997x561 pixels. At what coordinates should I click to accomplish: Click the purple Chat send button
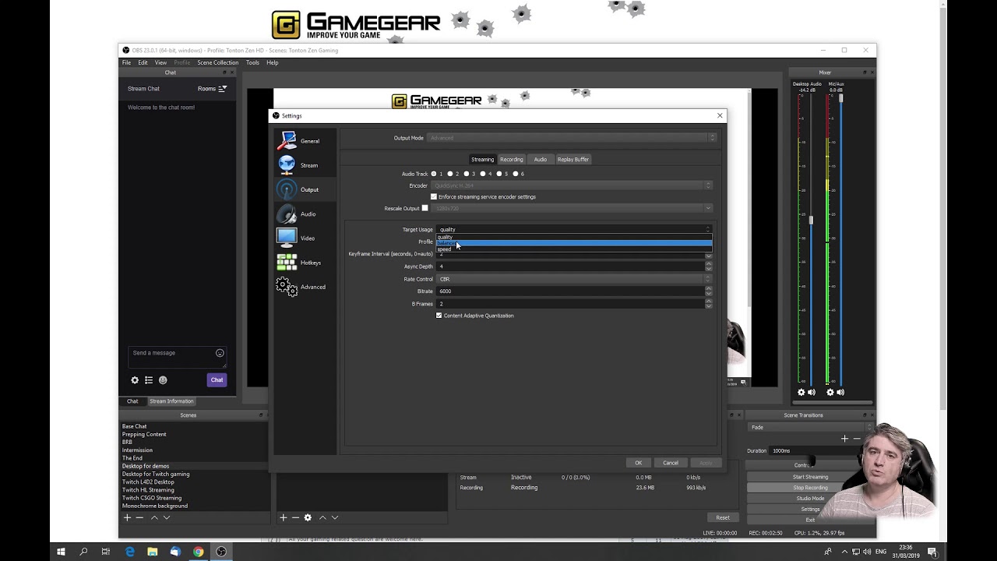point(217,380)
